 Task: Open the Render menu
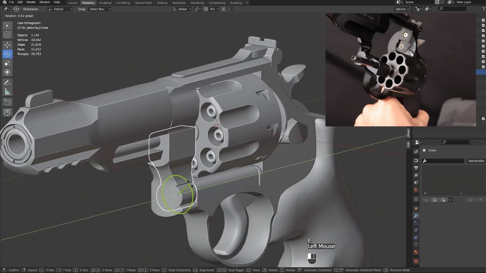point(31,2)
